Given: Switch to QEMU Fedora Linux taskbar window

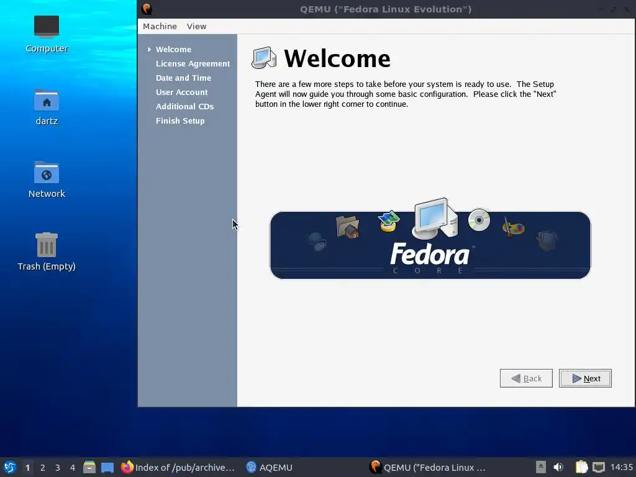Looking at the screenshot, I should coord(427,467).
